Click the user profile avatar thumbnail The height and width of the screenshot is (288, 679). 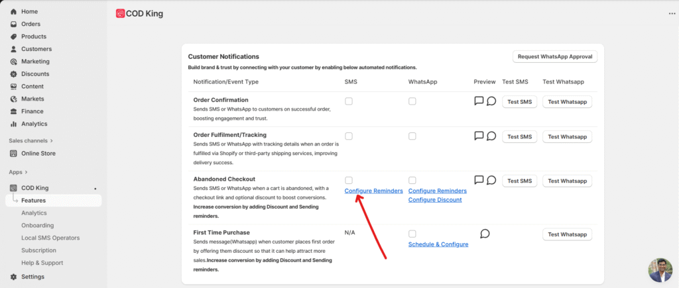[x=660, y=270]
